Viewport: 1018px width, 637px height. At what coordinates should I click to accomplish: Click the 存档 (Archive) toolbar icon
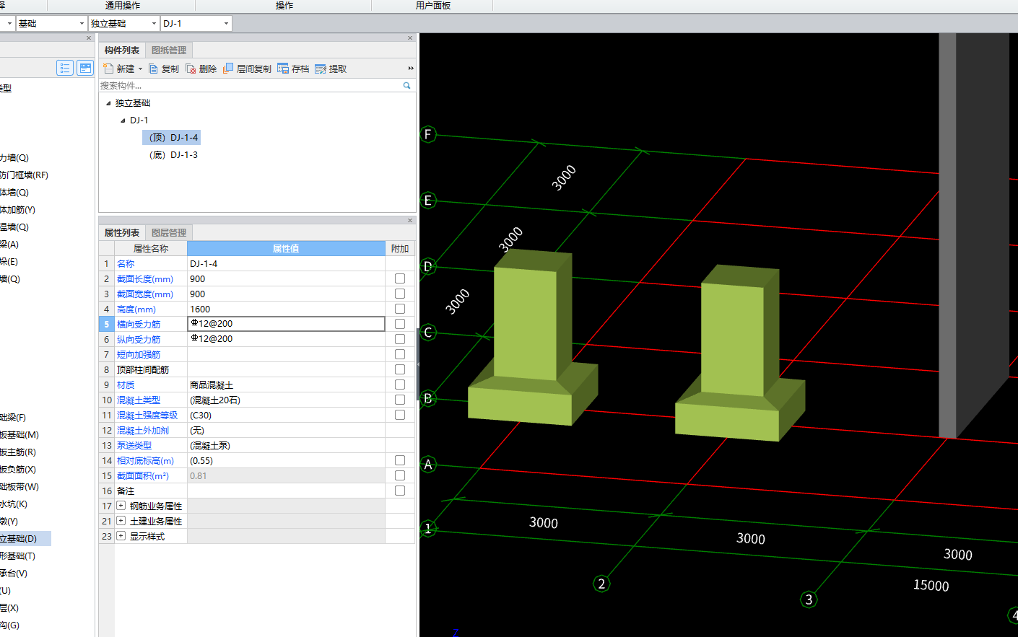(x=283, y=69)
